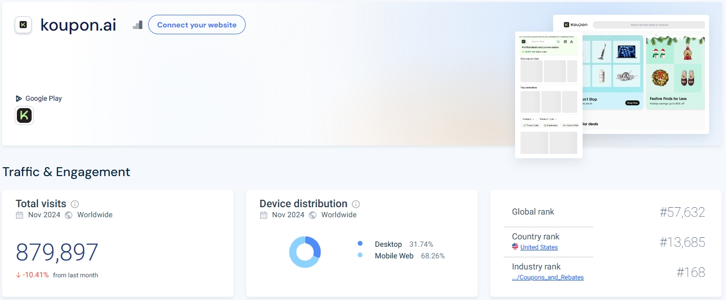Click the #168 industry rank value
Viewport: 726px width, 300px height.
tap(691, 272)
